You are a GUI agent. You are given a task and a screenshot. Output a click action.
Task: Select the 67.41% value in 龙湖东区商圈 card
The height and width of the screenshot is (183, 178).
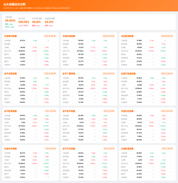(x=139, y=133)
